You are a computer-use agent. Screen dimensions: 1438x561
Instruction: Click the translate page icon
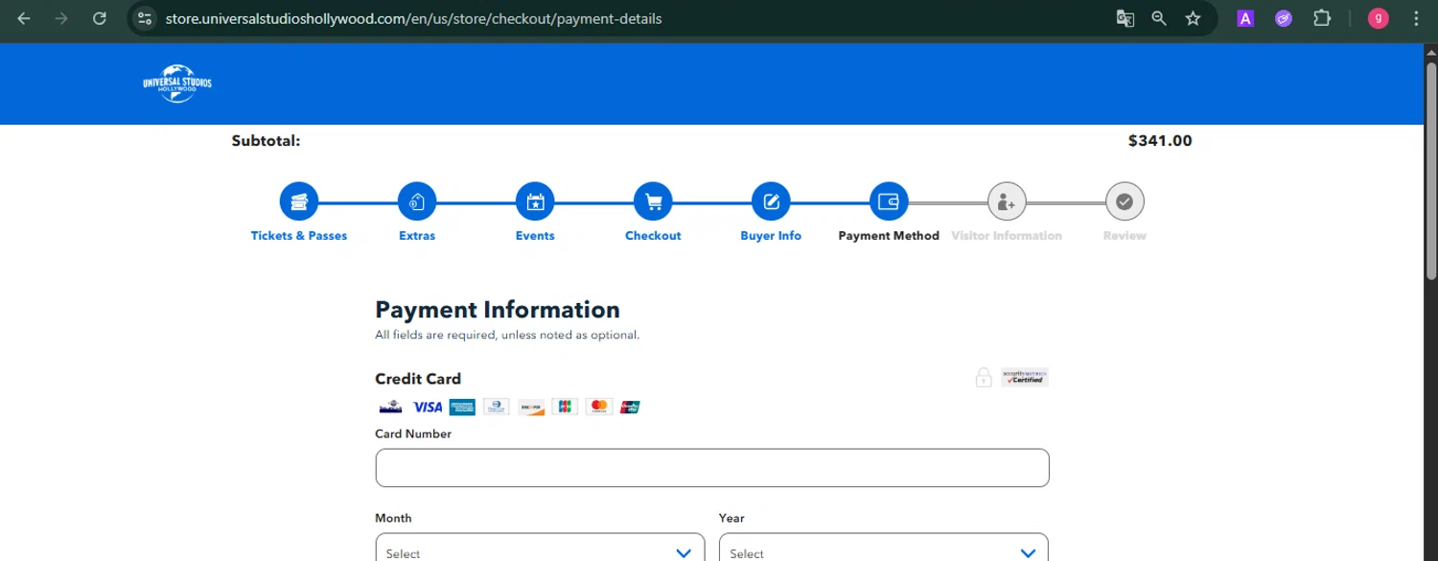(x=1125, y=18)
